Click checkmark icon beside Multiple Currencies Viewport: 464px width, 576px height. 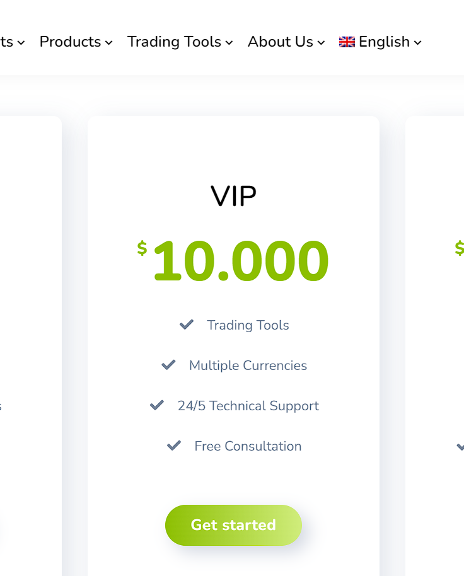pyautogui.click(x=168, y=365)
